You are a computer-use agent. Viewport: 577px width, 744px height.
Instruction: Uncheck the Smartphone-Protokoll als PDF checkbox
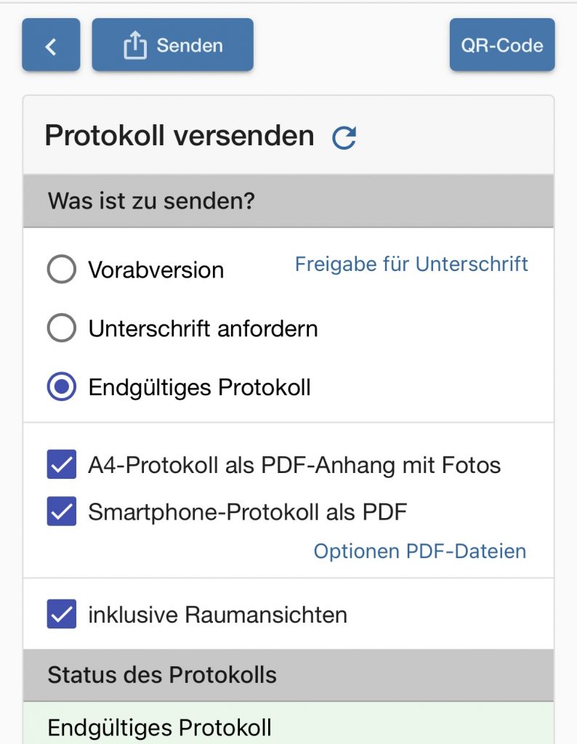point(62,511)
